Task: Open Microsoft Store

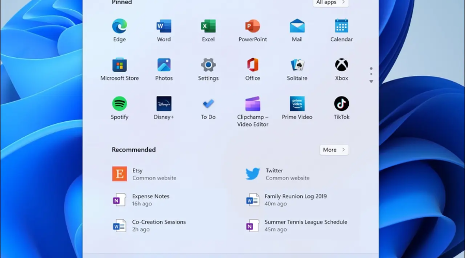Action: [119, 65]
